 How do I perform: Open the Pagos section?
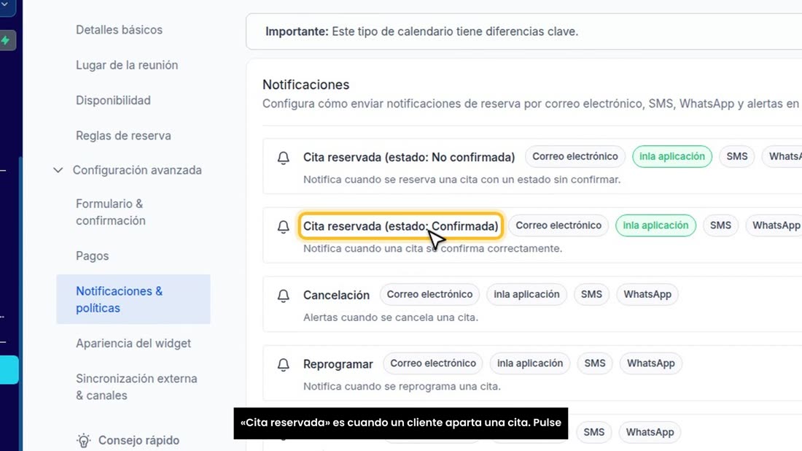pos(92,256)
